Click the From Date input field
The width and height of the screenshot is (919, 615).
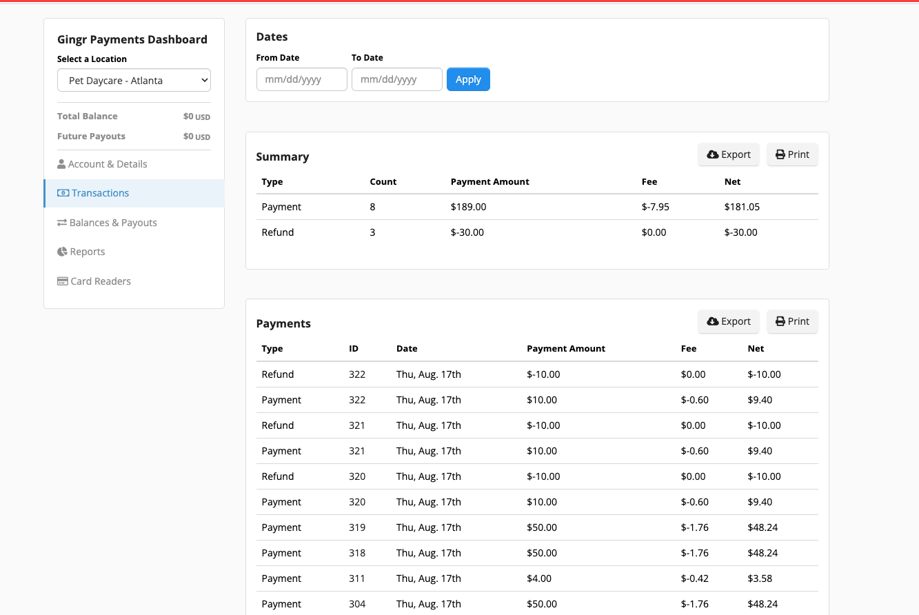(301, 79)
